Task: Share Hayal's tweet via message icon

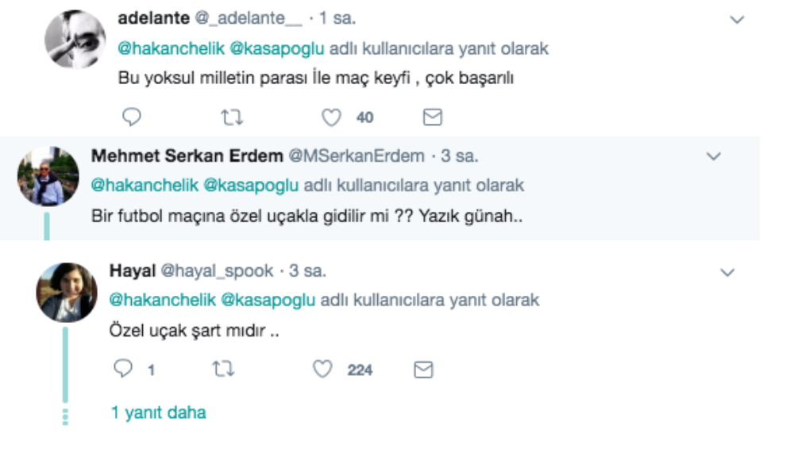Action: 424,369
